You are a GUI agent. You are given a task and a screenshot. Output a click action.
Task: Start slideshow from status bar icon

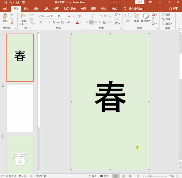pyautogui.click(x=138, y=176)
